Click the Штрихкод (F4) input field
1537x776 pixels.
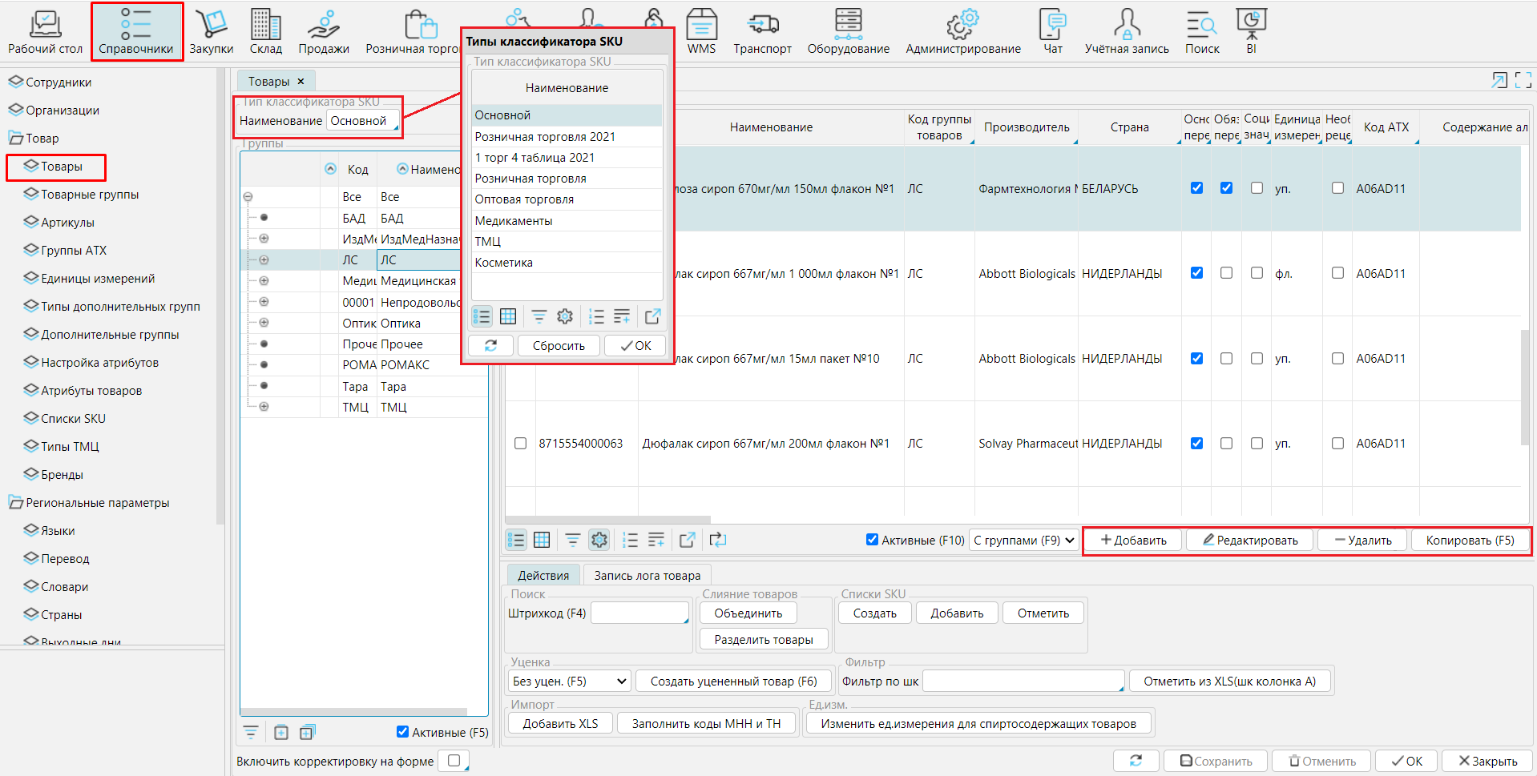[639, 613]
